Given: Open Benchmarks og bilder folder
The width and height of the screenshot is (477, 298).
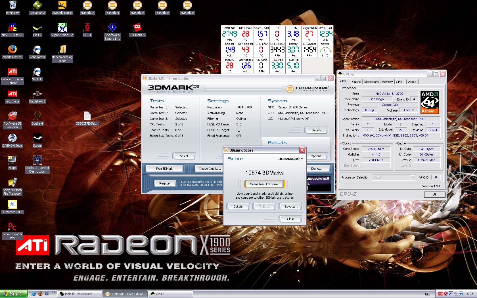Looking at the screenshot, I should point(62,53).
